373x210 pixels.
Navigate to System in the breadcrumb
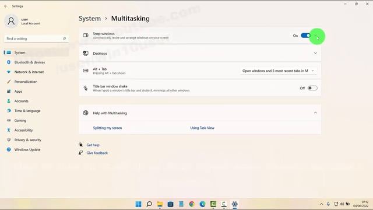(90, 19)
